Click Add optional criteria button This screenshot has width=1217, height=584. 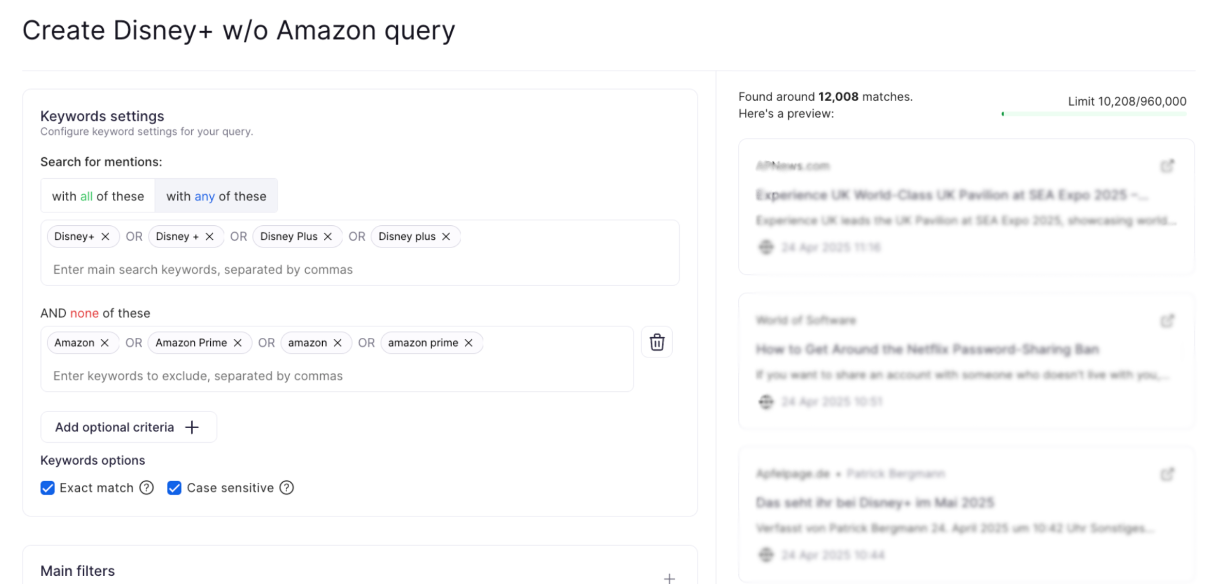point(129,427)
